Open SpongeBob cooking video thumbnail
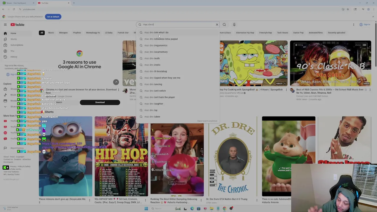 (x=254, y=63)
